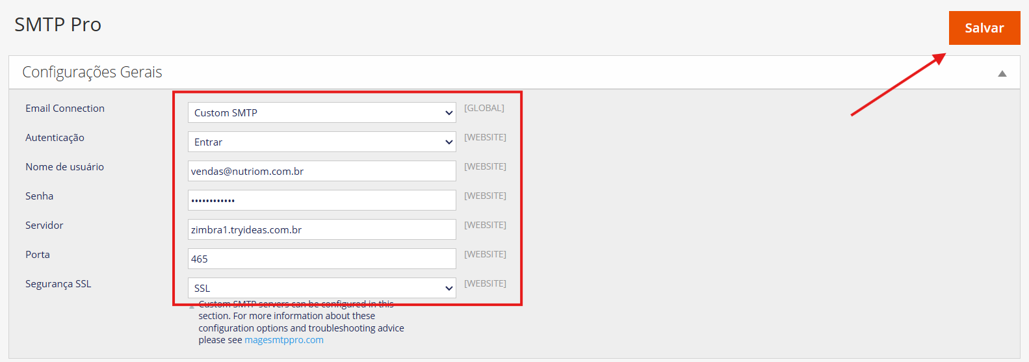
Task: Click the SMTP Pro page title
Action: pyautogui.click(x=58, y=25)
